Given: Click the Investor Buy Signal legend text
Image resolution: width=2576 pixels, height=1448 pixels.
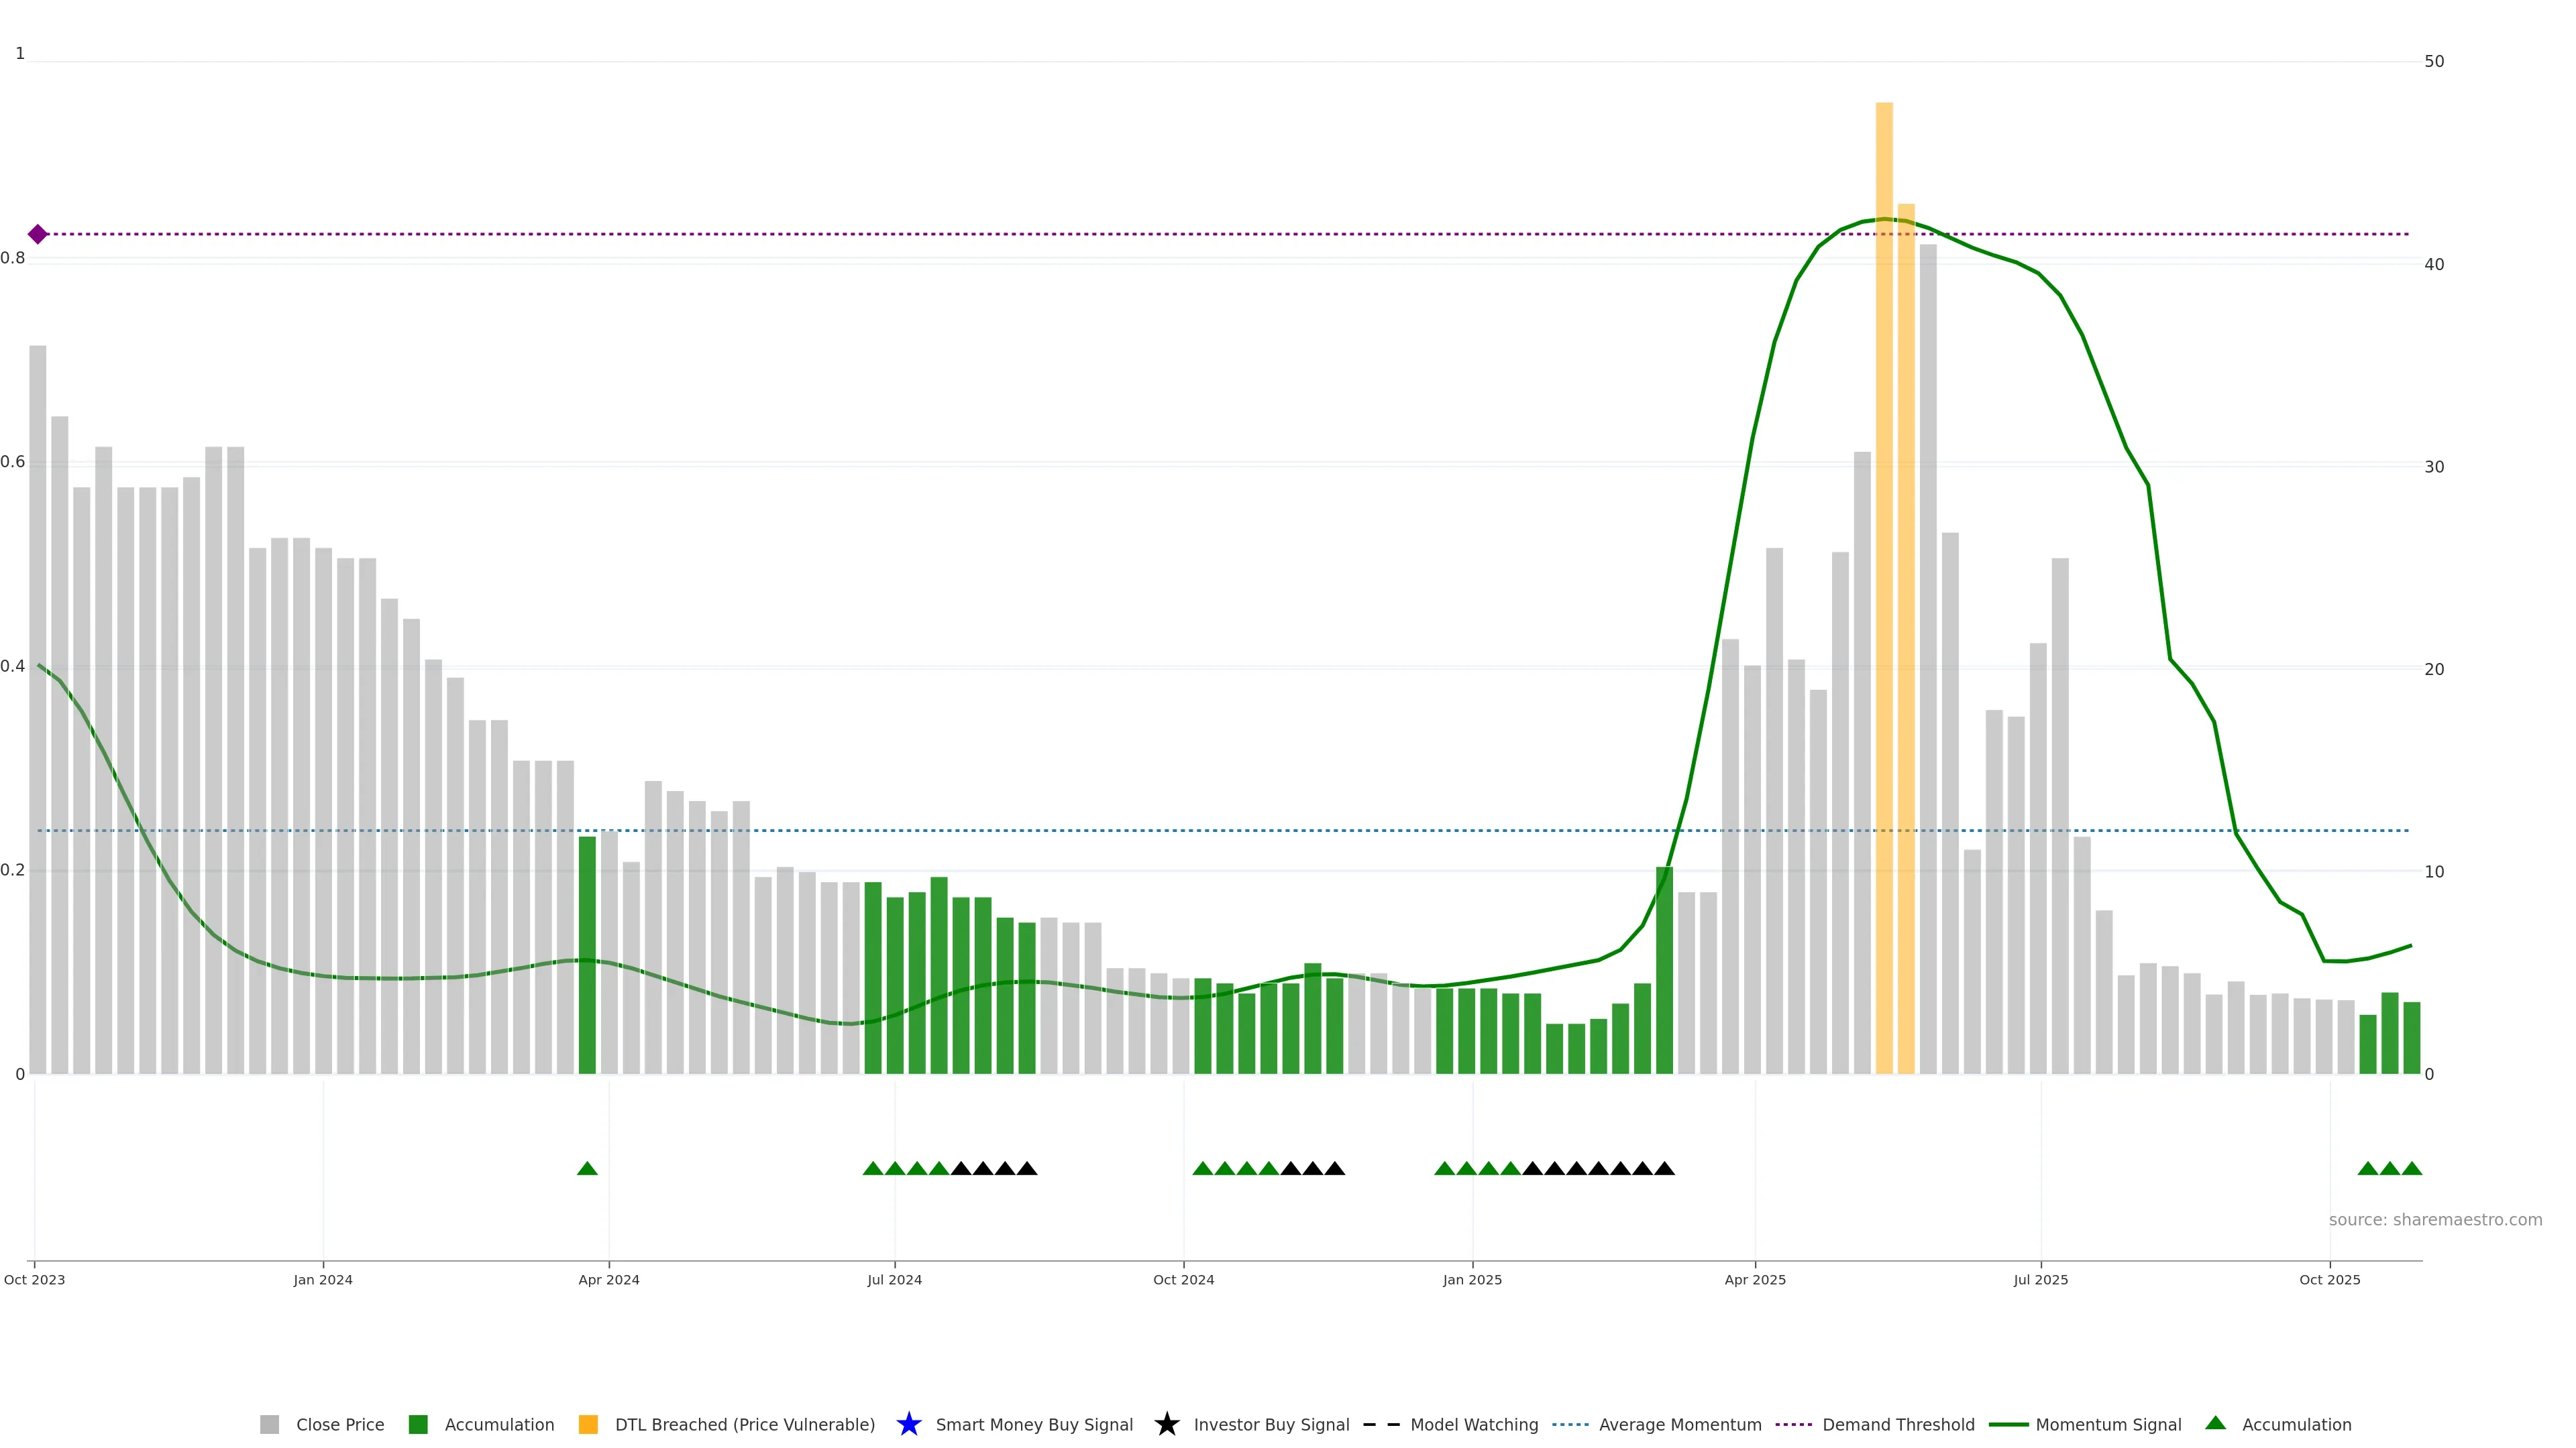Looking at the screenshot, I should (x=1271, y=1424).
